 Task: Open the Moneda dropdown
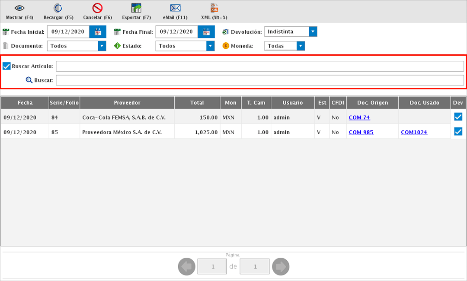point(301,46)
